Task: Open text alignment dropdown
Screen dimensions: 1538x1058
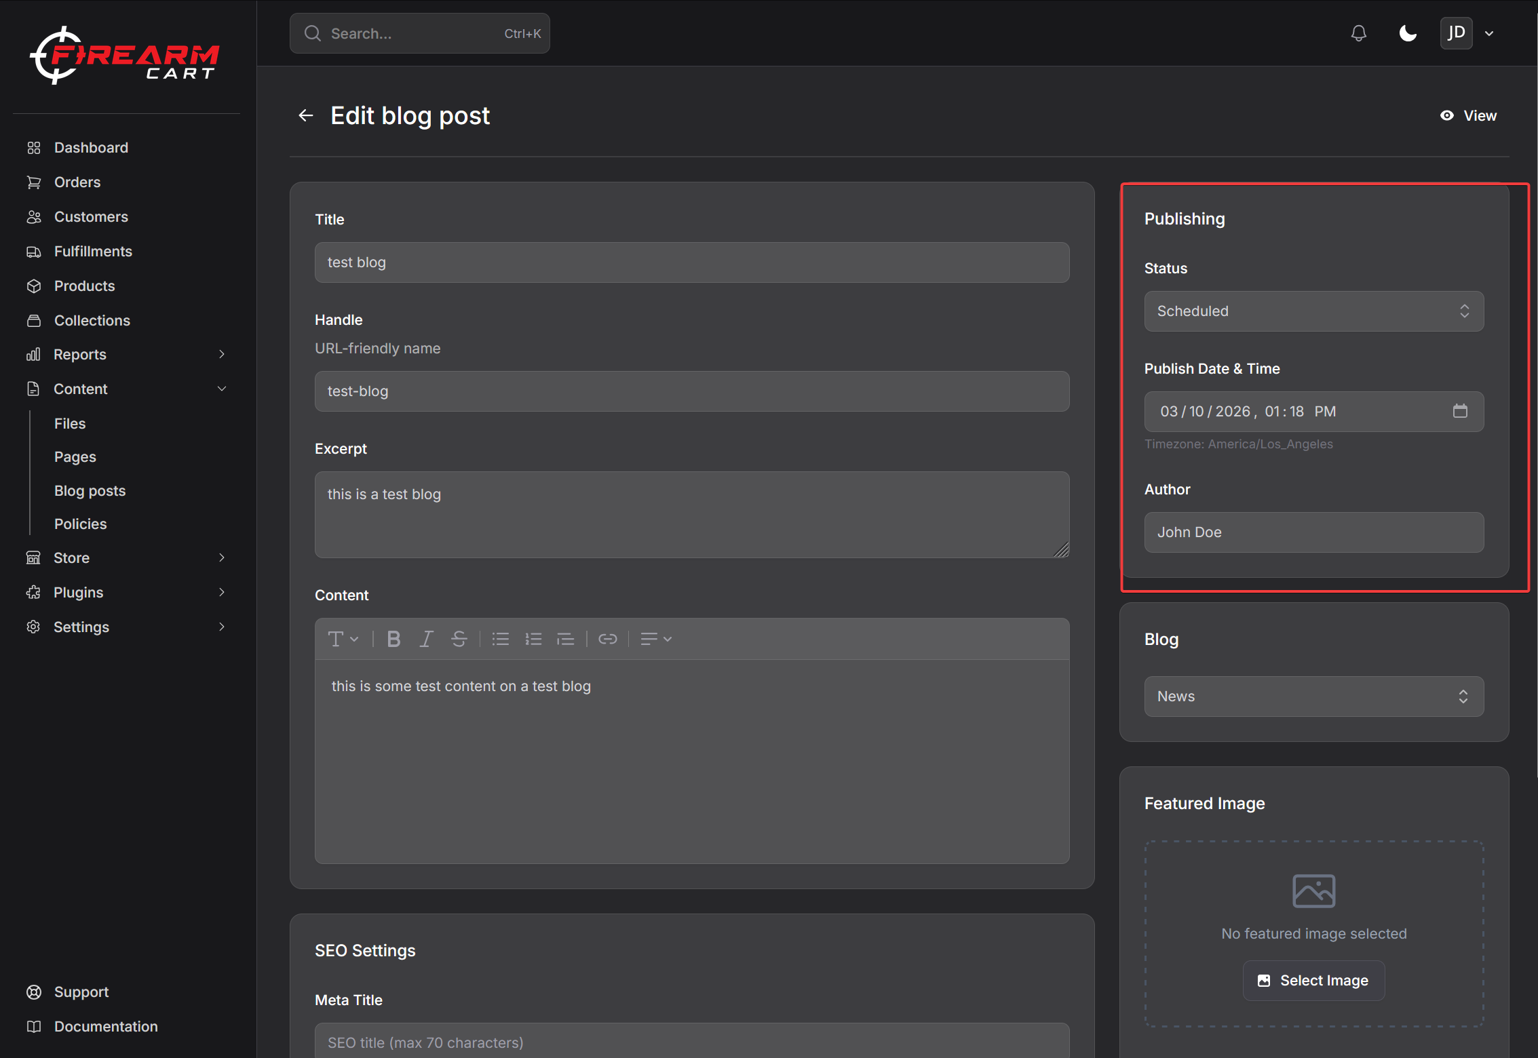Action: (x=656, y=639)
